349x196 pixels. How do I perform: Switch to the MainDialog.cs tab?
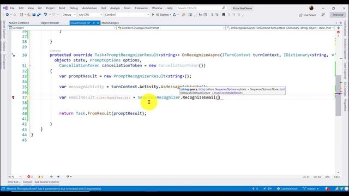tap(110, 23)
